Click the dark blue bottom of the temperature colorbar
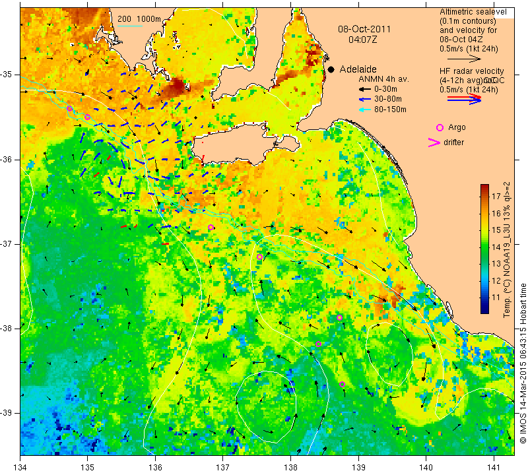The image size is (528, 475). pyautogui.click(x=484, y=310)
